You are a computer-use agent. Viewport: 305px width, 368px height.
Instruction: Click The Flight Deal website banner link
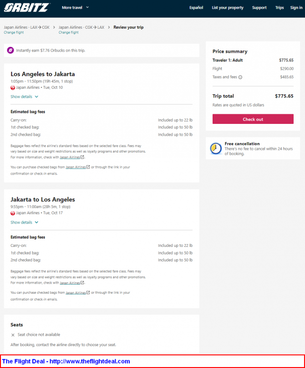[x=66, y=361]
